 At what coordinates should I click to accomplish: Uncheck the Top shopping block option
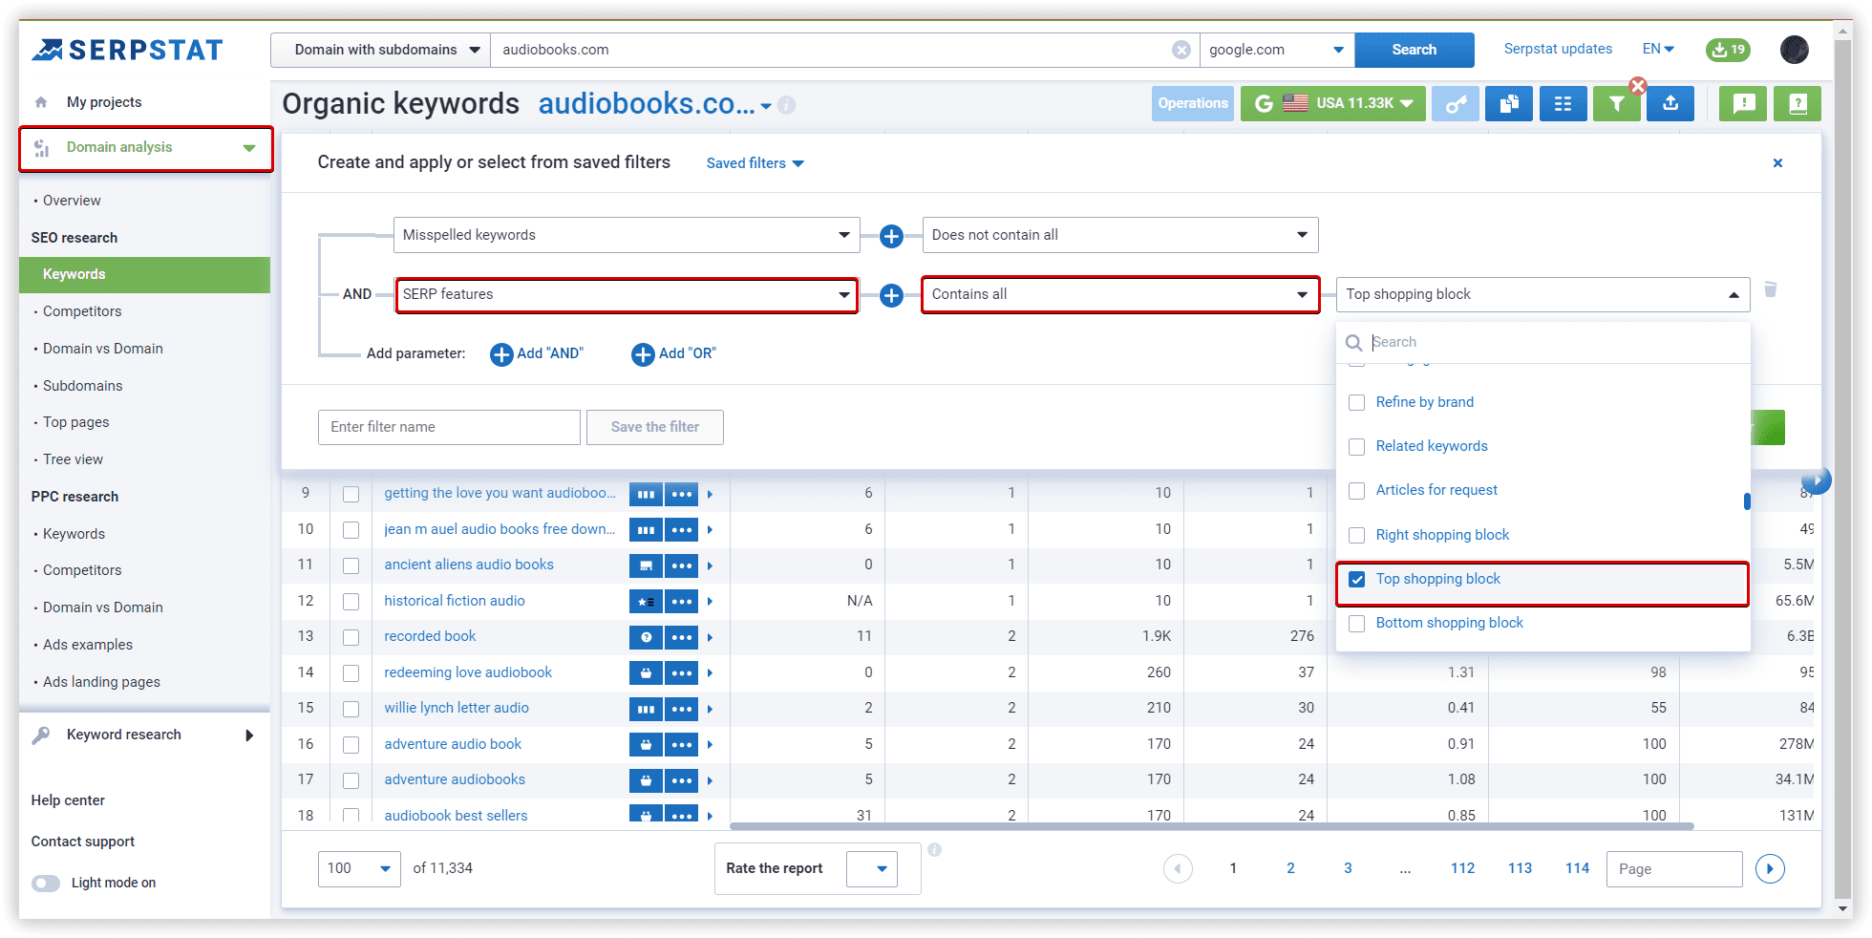coord(1356,580)
